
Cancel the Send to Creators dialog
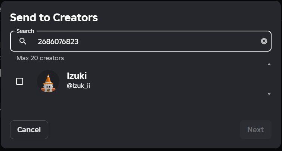click(29, 130)
